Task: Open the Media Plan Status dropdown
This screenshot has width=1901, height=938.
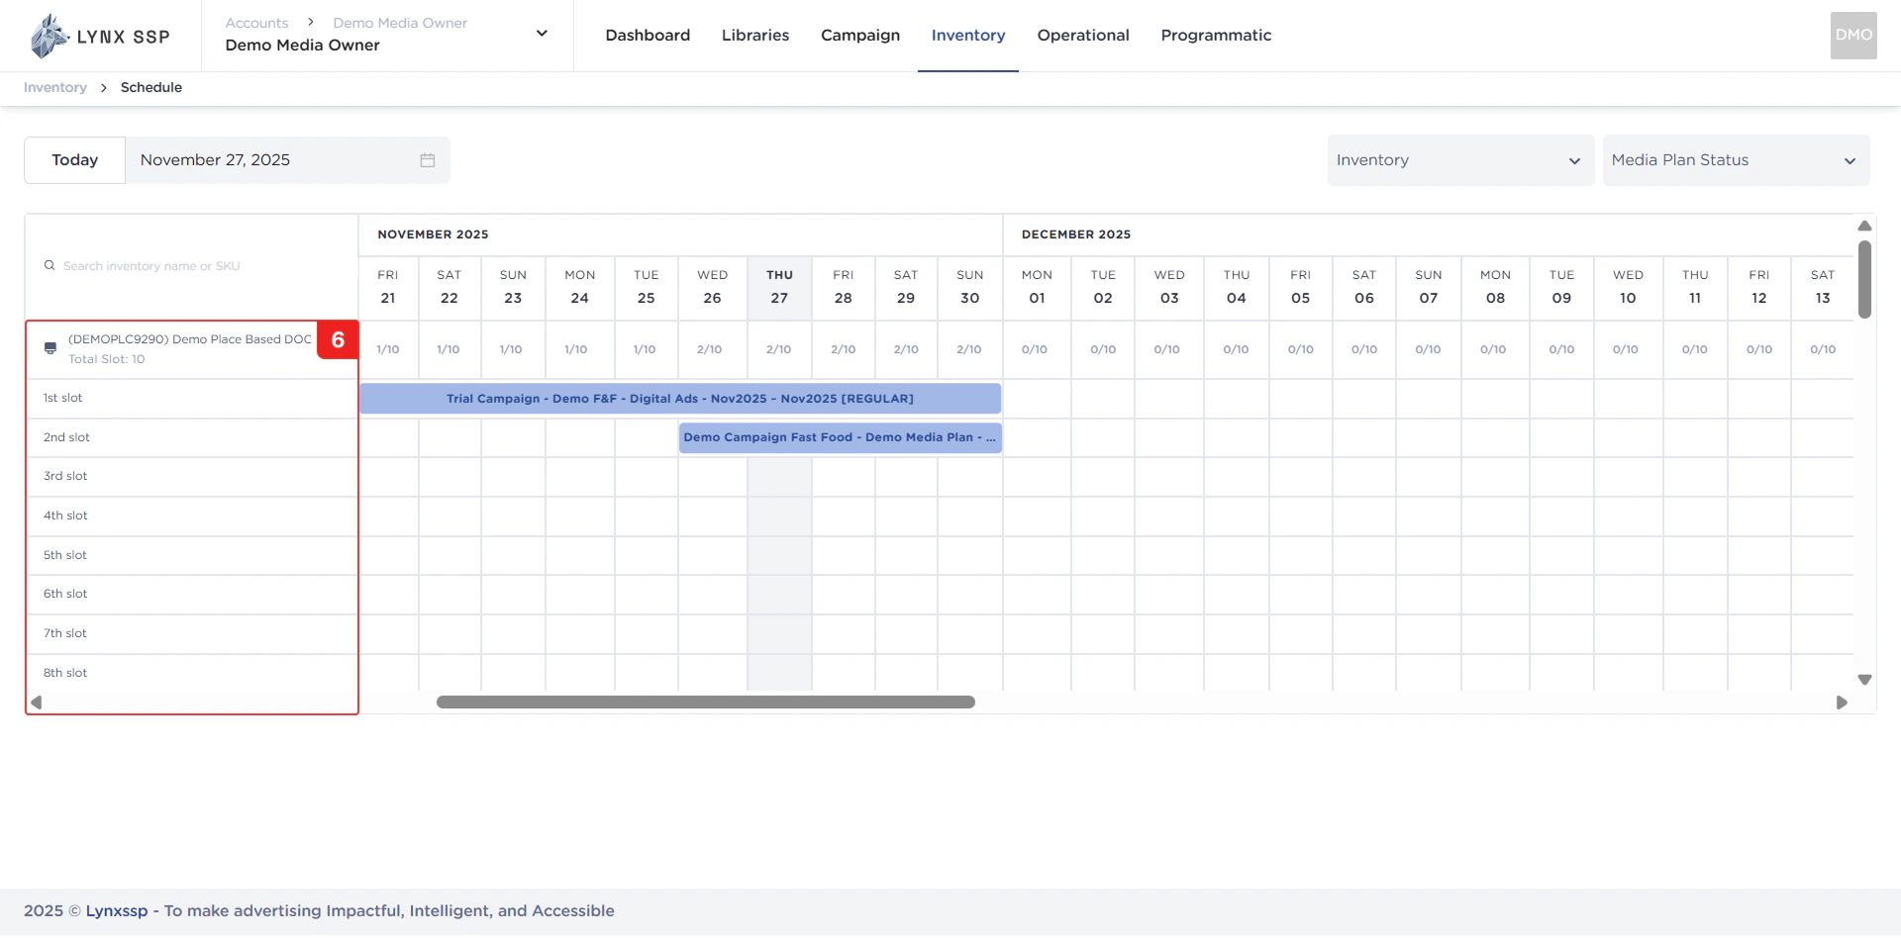Action: click(x=1736, y=160)
